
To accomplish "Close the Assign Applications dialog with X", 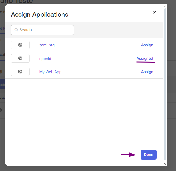I will coord(155,12).
